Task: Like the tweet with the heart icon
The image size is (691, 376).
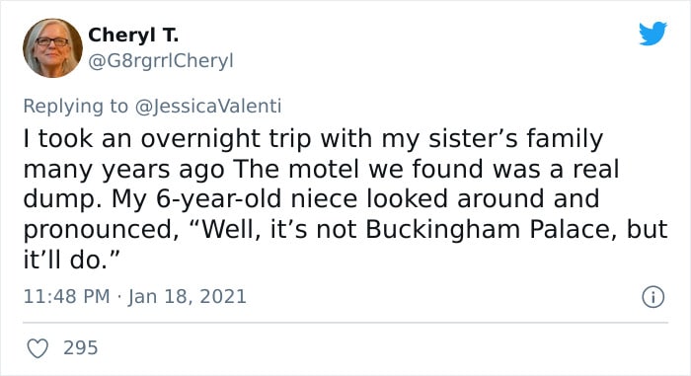Action: point(38,348)
